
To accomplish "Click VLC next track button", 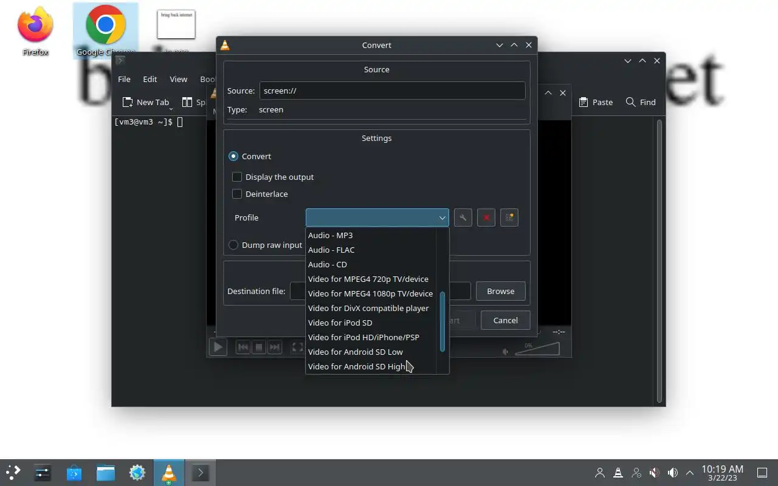I will pyautogui.click(x=274, y=347).
